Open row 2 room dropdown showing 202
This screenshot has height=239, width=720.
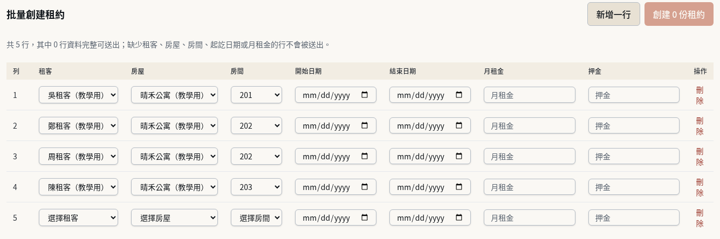point(256,125)
